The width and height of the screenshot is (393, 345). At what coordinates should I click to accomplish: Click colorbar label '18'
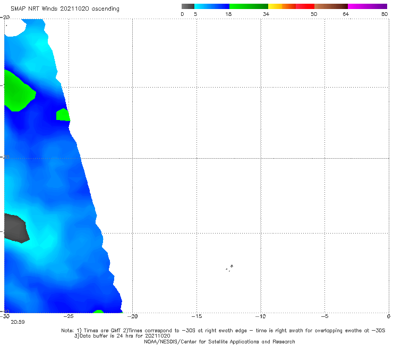point(228,14)
